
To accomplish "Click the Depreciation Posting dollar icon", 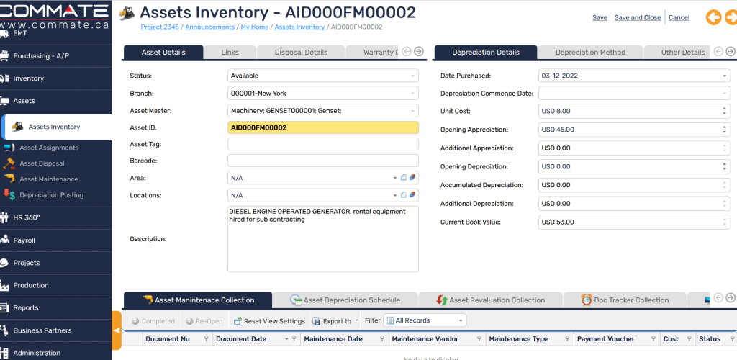I will (x=9, y=194).
